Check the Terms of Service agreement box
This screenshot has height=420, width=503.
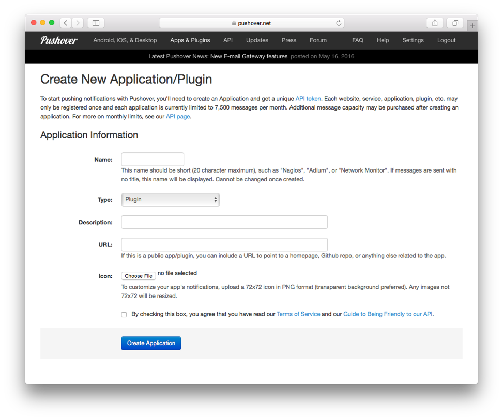124,314
